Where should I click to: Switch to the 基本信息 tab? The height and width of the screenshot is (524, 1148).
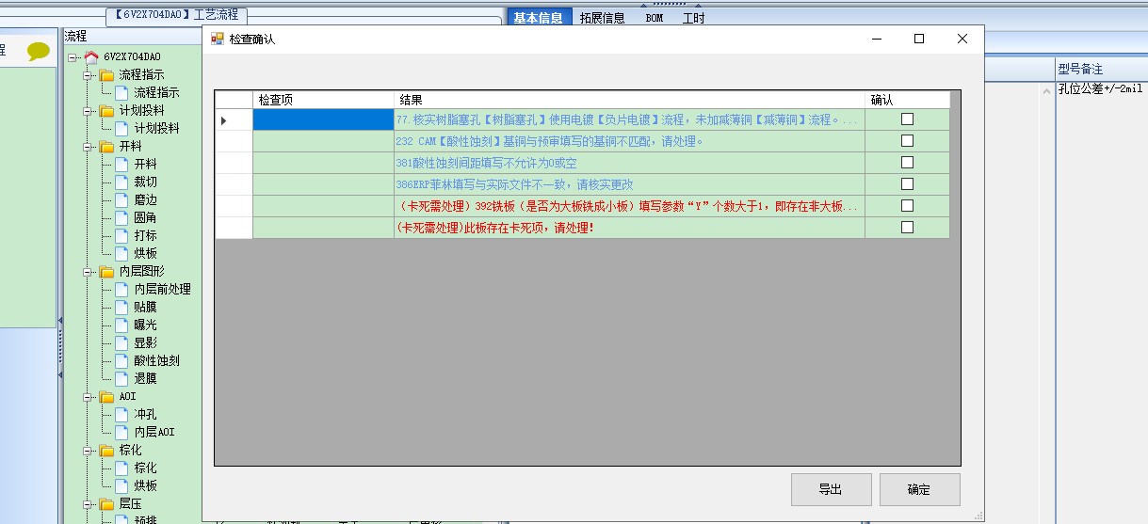click(x=539, y=17)
